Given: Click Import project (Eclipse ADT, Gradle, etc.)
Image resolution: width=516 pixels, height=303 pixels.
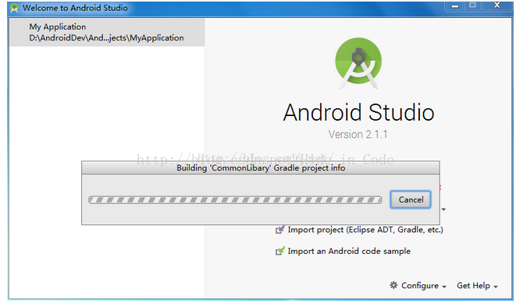Looking at the screenshot, I should pyautogui.click(x=365, y=230).
